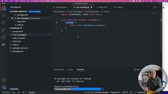Screen dimensions: 168x94
Task: Open the Explorer view in the activity bar
Action: pos(3,8)
